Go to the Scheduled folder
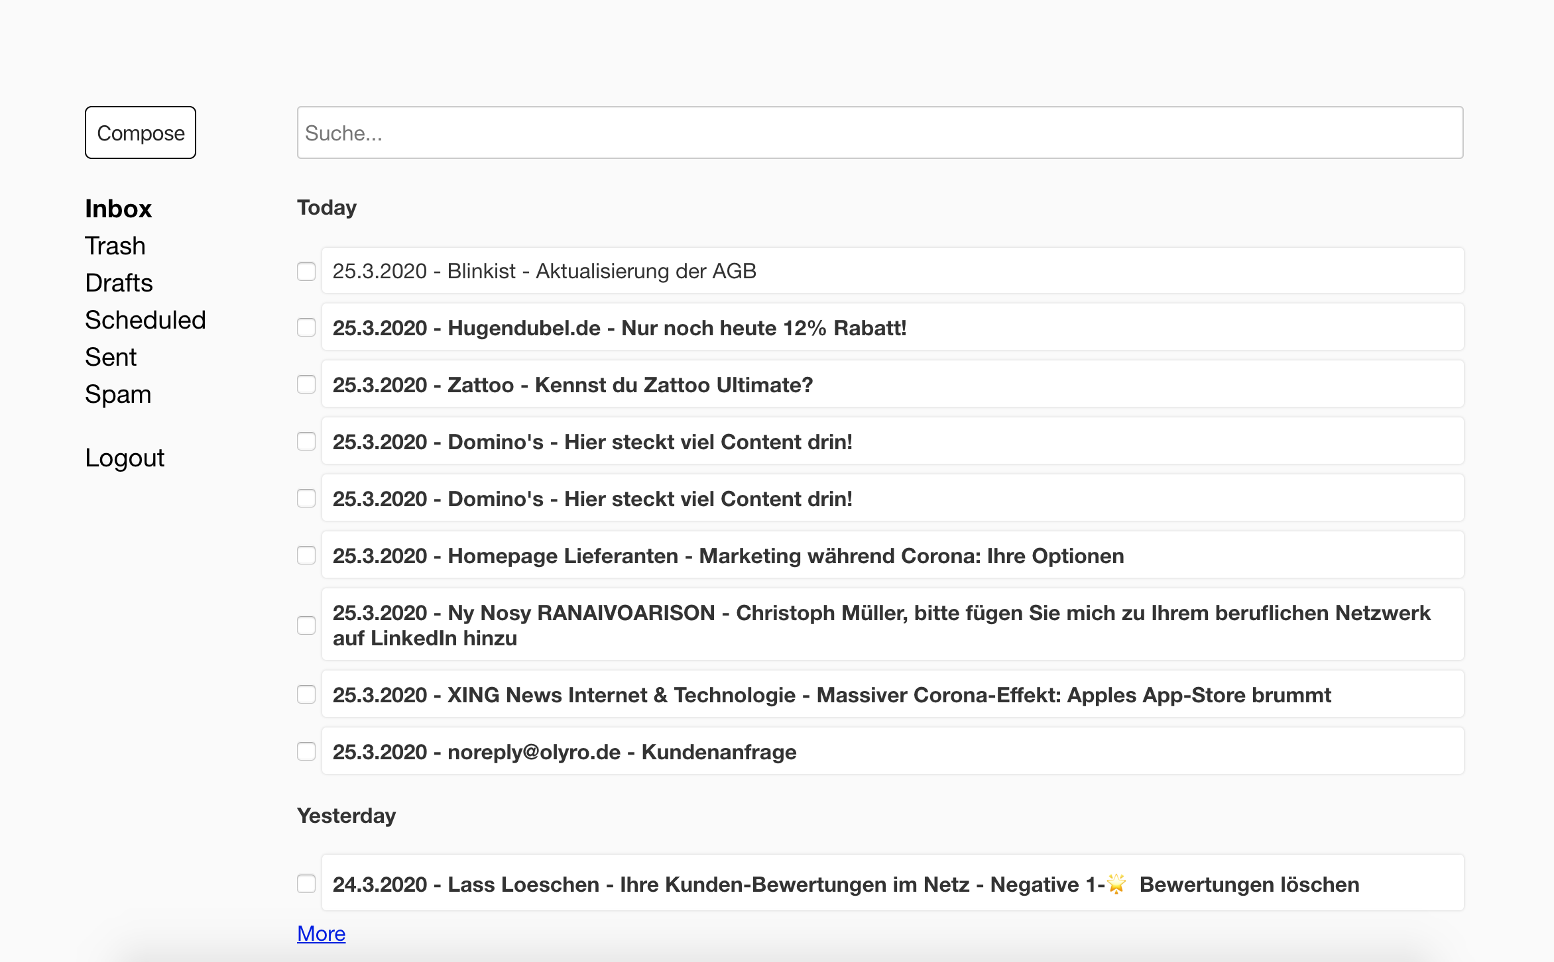 pos(145,320)
